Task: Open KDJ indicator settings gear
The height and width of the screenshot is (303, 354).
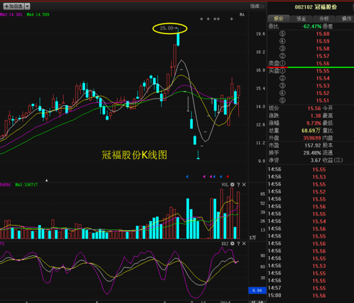Action: click(x=232, y=243)
